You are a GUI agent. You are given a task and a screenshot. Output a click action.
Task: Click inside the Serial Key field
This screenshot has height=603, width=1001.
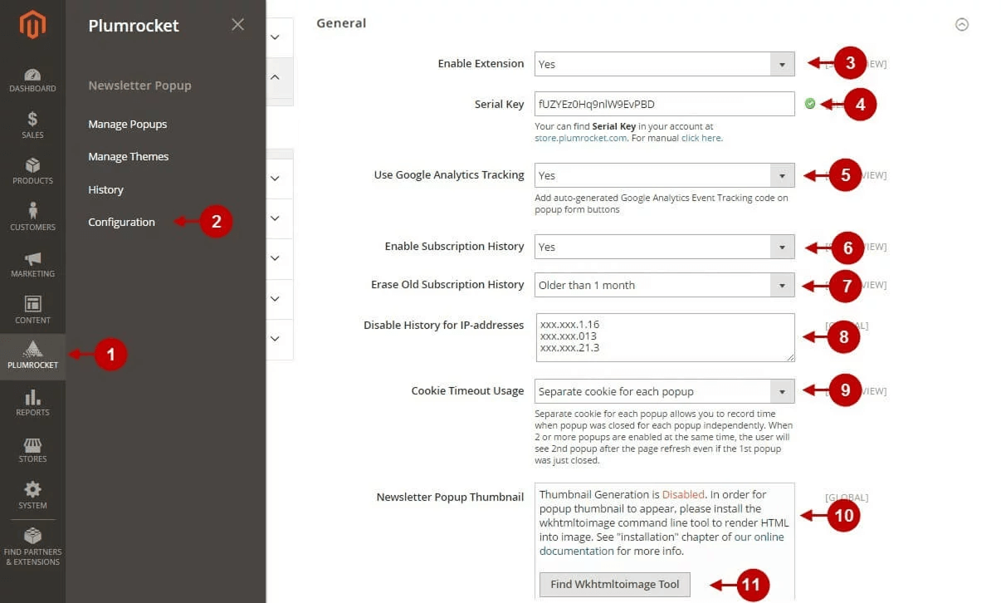click(x=656, y=104)
